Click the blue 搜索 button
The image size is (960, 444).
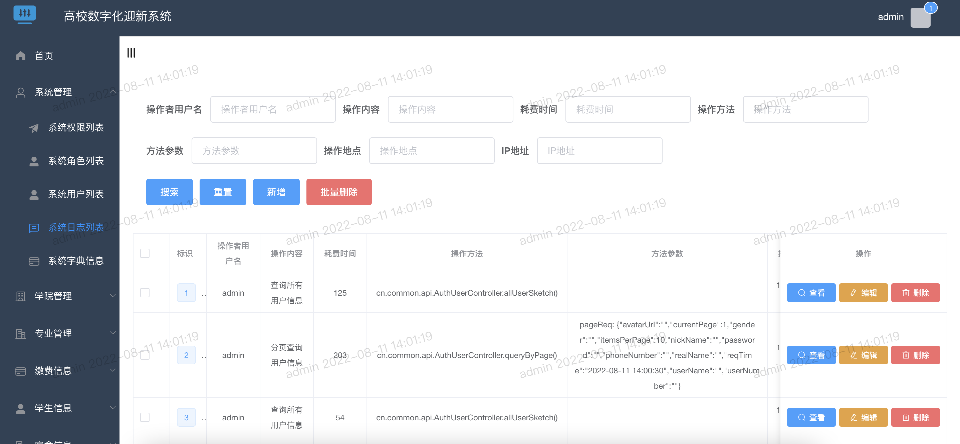(170, 192)
